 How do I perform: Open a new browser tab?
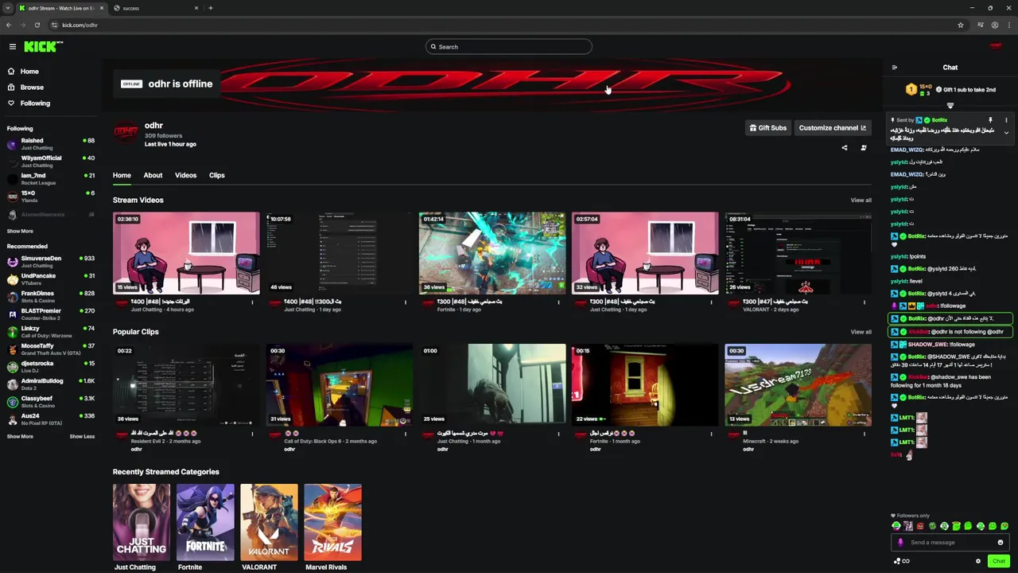coord(211,8)
